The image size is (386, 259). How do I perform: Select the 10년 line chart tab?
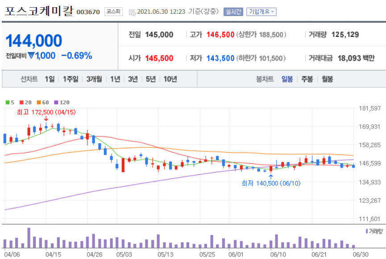point(170,79)
